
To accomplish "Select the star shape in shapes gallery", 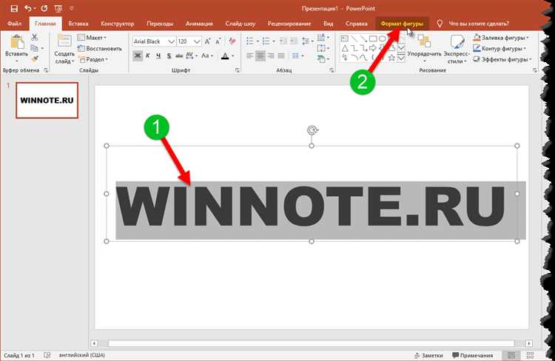I will click(x=391, y=58).
